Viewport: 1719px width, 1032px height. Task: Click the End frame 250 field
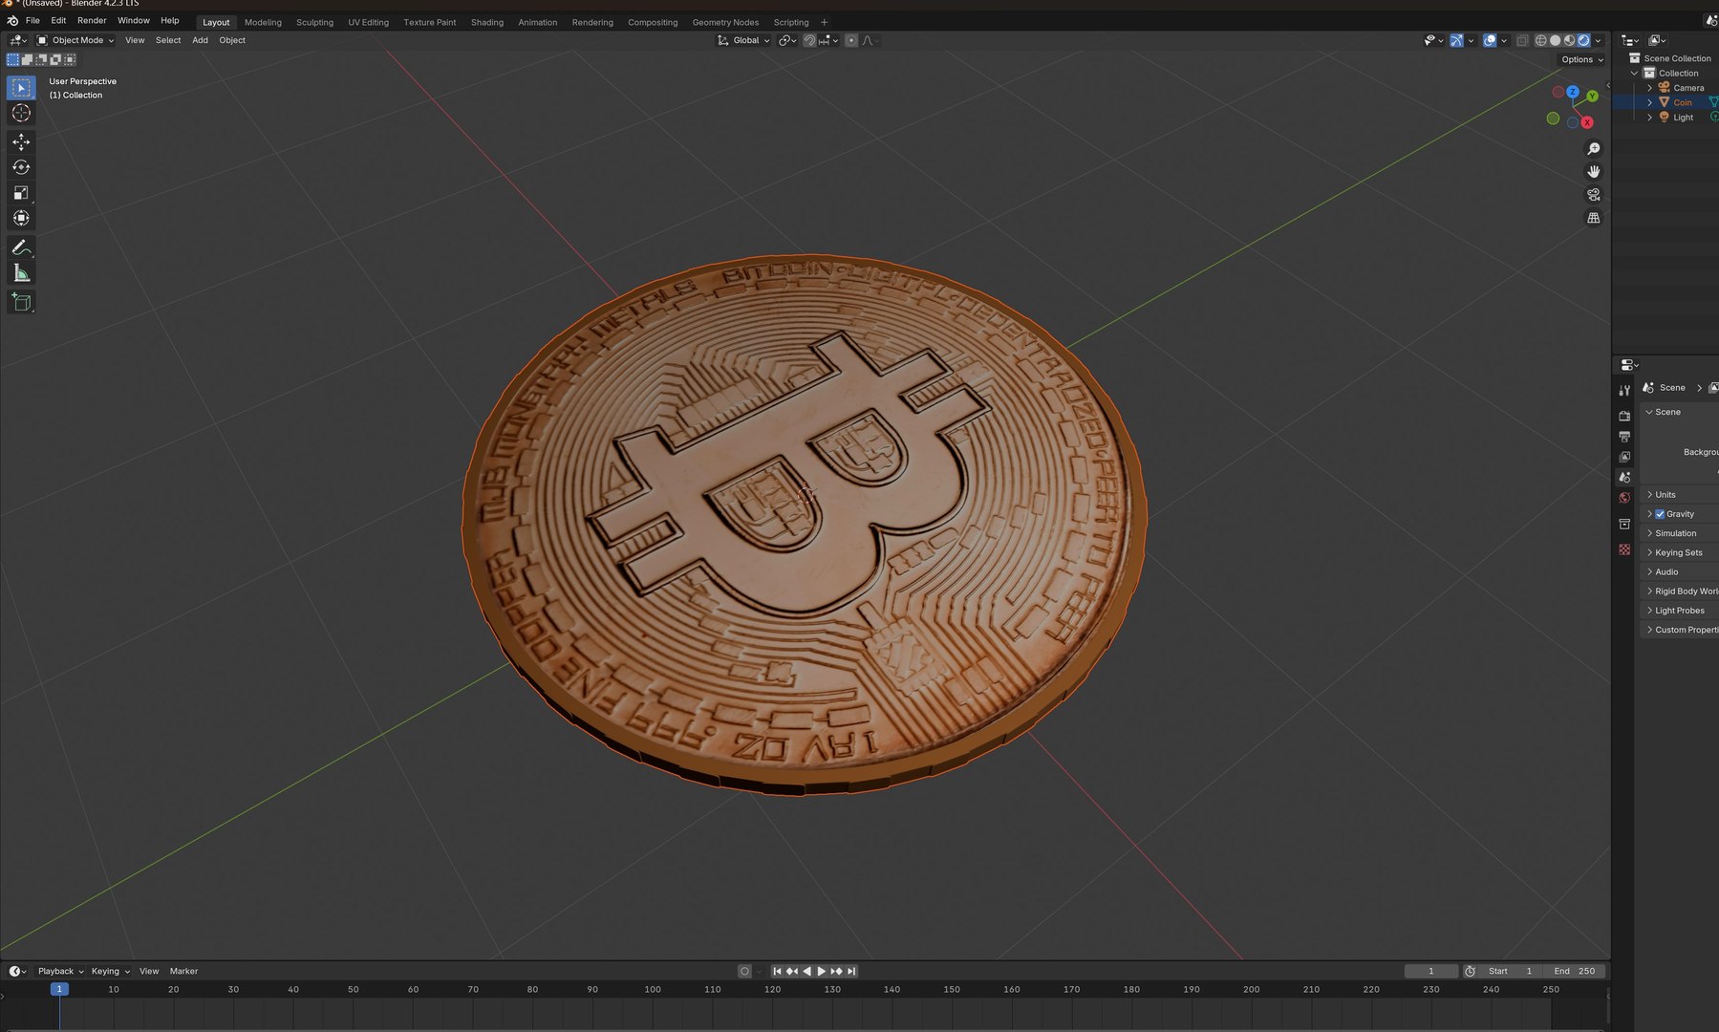point(1575,971)
